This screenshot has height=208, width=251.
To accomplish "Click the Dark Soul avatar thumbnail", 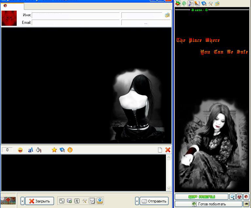I will pyautogui.click(x=8, y=200).
